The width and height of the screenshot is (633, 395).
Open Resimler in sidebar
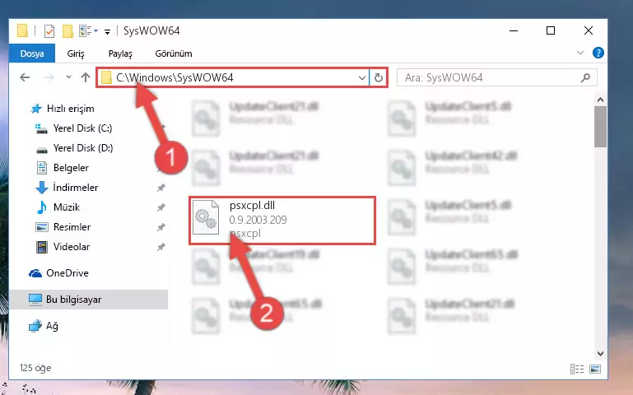coord(72,227)
